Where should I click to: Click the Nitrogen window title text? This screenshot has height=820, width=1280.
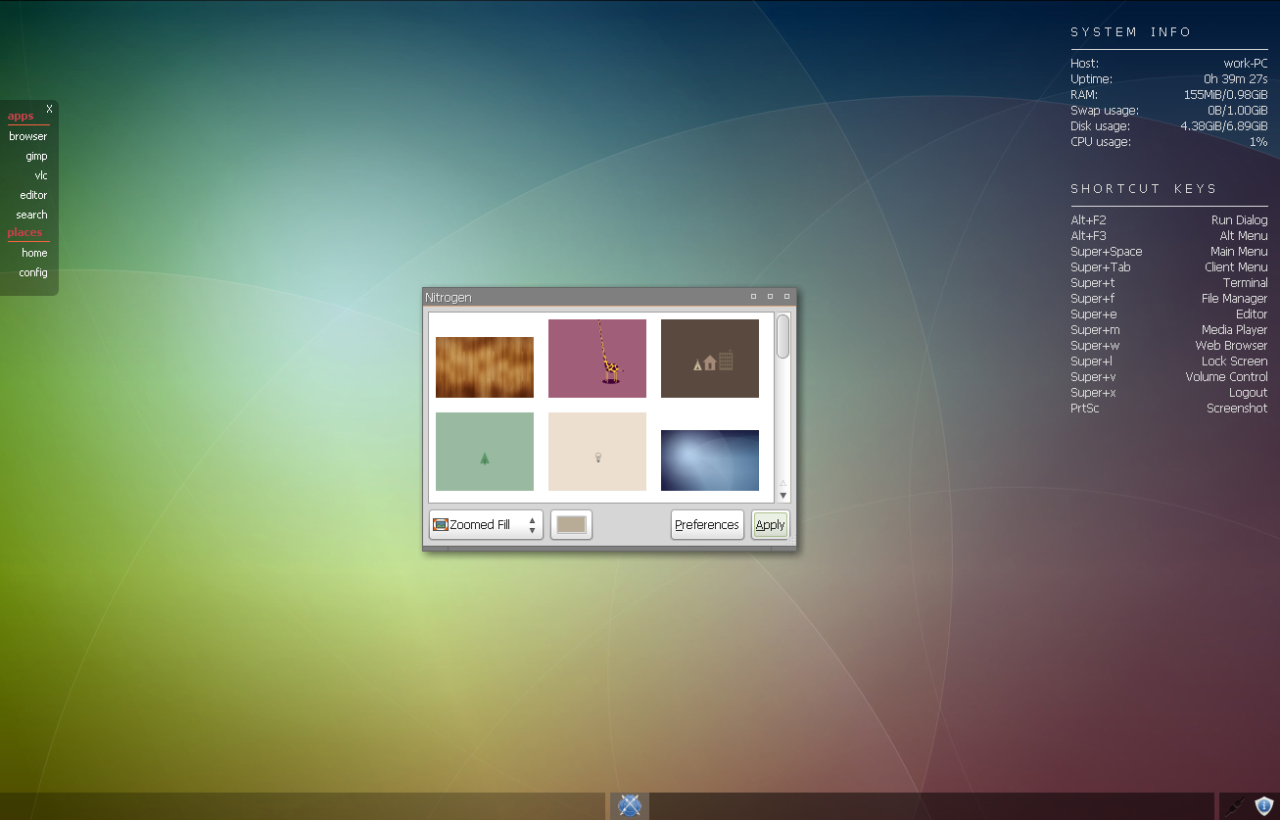tap(448, 297)
